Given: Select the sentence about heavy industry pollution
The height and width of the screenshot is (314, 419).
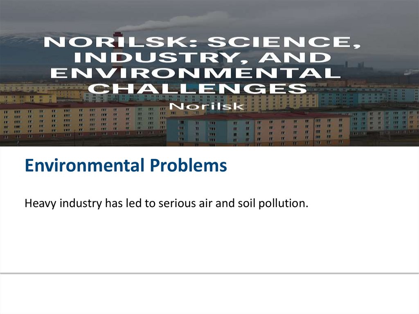Looking at the screenshot, I should 166,203.
